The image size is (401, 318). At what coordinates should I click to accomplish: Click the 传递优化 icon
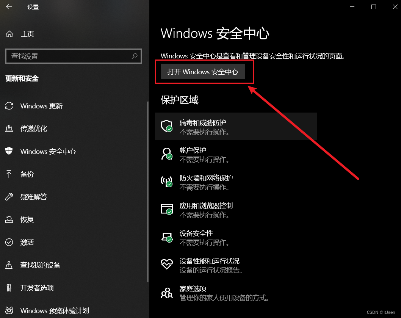click(x=9, y=128)
